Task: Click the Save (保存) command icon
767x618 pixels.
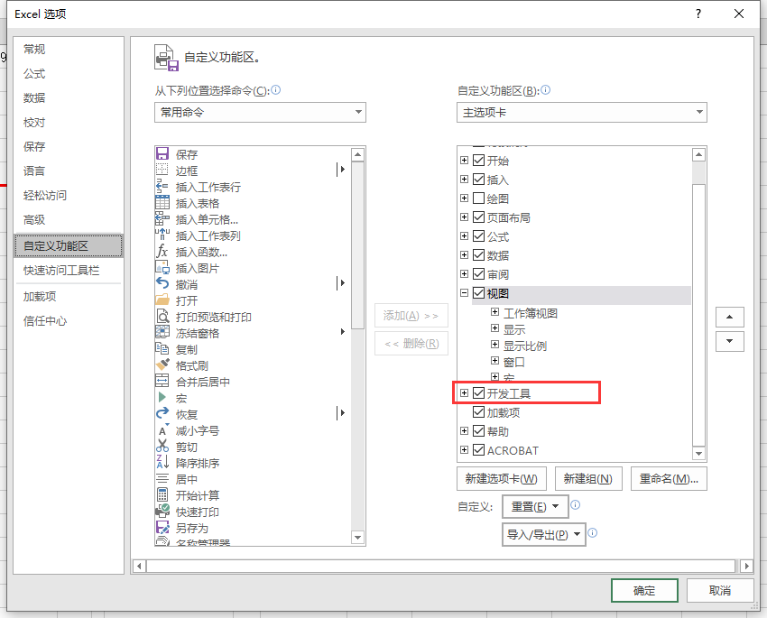Action: point(162,154)
